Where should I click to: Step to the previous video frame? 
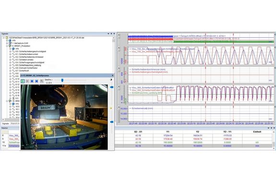pos(32,81)
